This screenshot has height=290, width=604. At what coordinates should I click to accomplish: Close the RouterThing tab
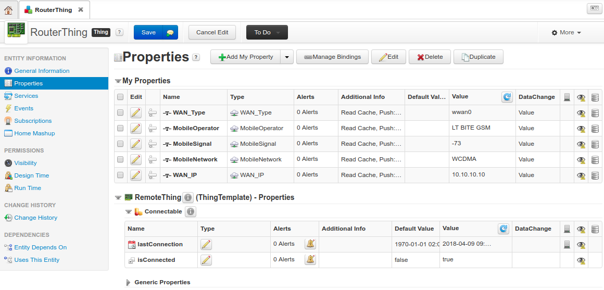pyautogui.click(x=80, y=10)
